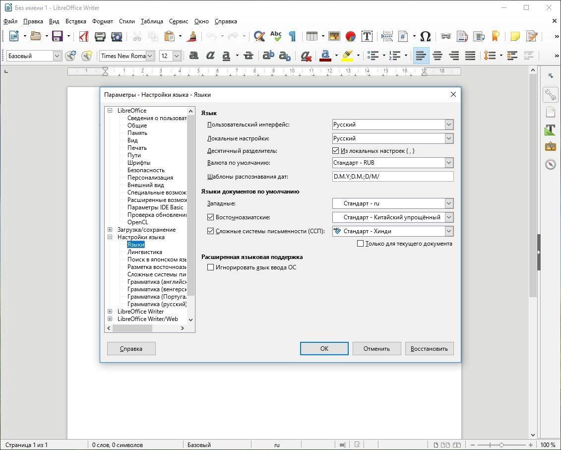Viewport: 561px width, 450px height.
Task: Uncheck 'Из локальных настроек' decimal separator checkbox
Action: point(336,151)
